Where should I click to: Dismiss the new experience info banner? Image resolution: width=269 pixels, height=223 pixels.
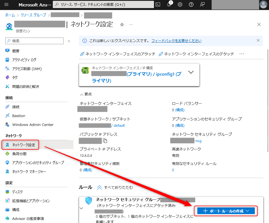[x=258, y=41]
